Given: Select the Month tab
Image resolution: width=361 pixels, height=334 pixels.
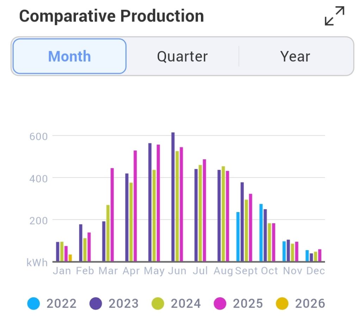Looking at the screenshot, I should pyautogui.click(x=69, y=56).
